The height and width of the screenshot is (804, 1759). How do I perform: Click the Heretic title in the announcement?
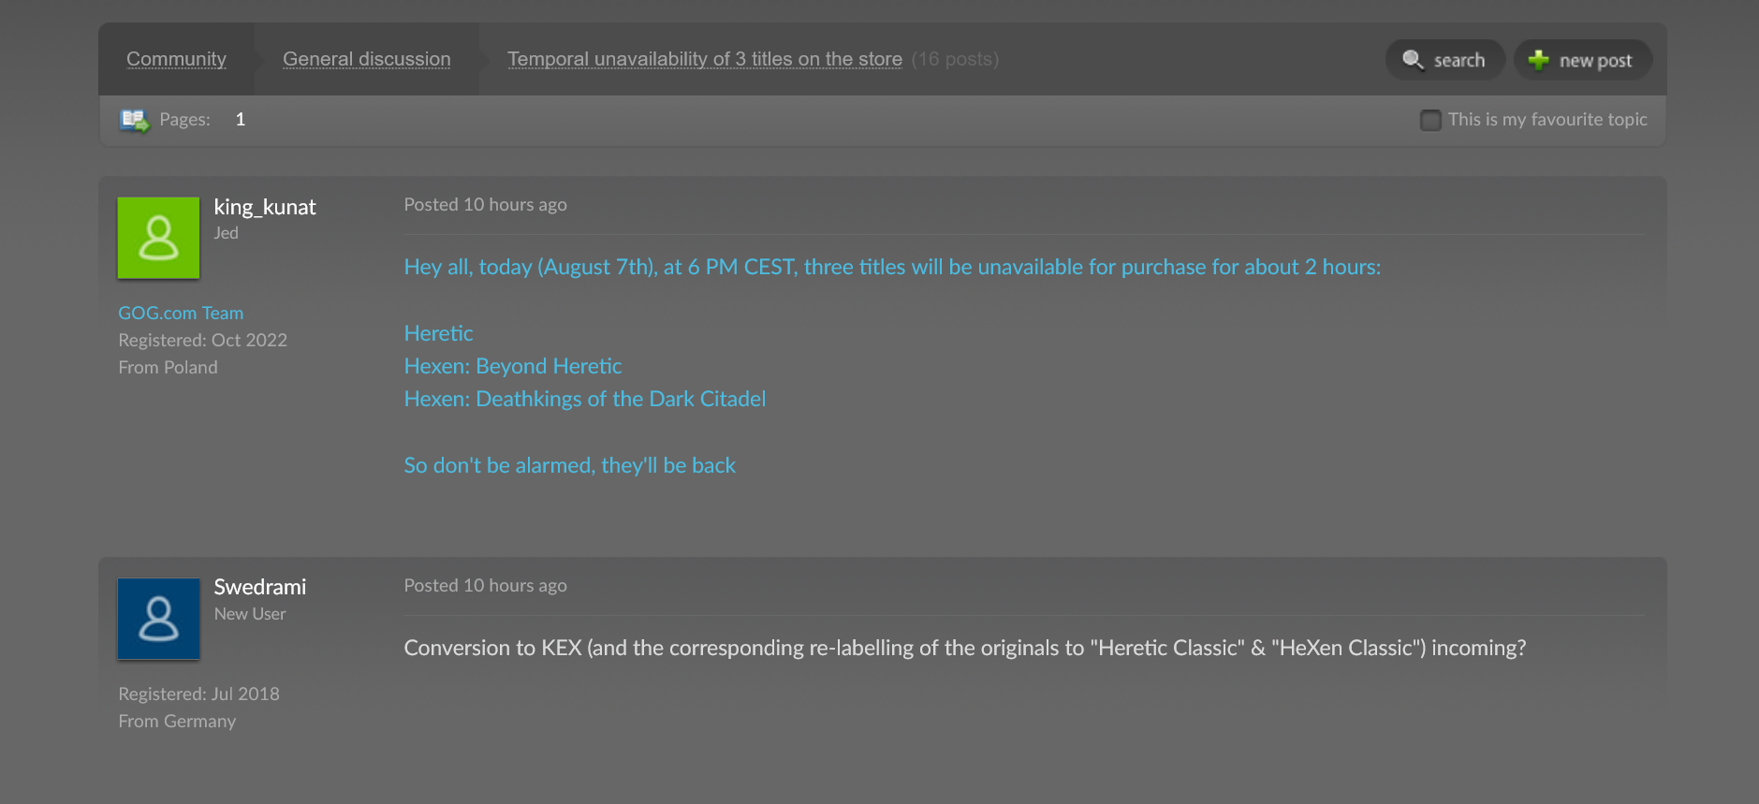[x=438, y=332]
